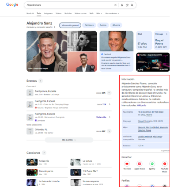Switch to the Vídeos cortos tab
The width and height of the screenshot is (170, 187).
click(x=80, y=13)
